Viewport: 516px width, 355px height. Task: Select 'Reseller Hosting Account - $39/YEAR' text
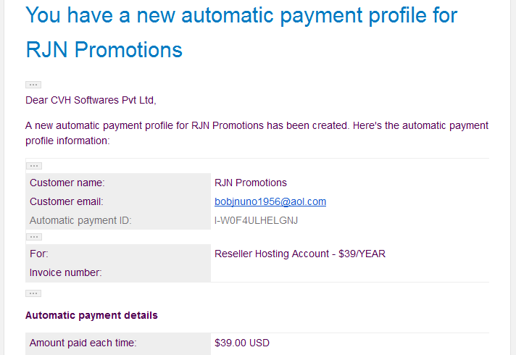click(x=300, y=254)
